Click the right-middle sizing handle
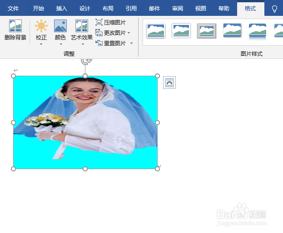The image size is (283, 233). point(157,123)
